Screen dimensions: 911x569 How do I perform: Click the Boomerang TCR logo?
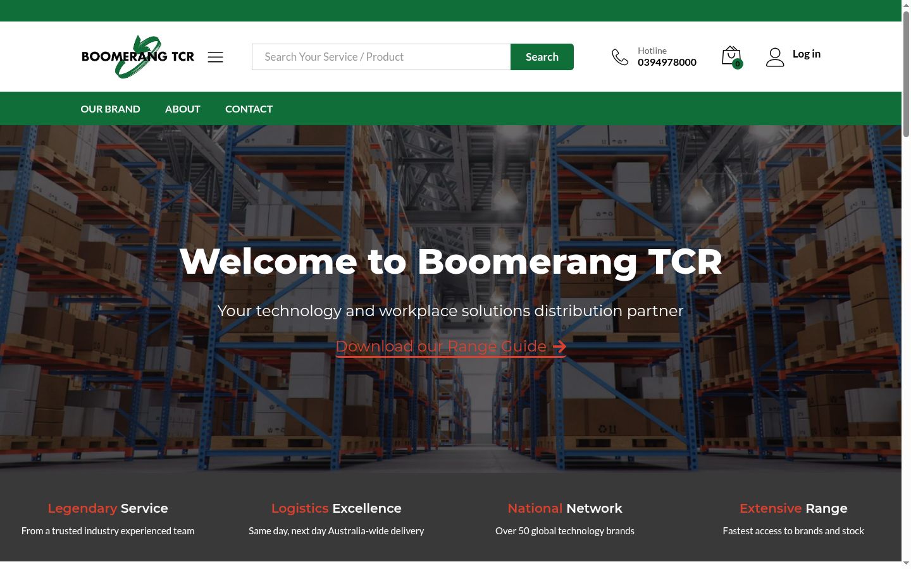pos(138,57)
